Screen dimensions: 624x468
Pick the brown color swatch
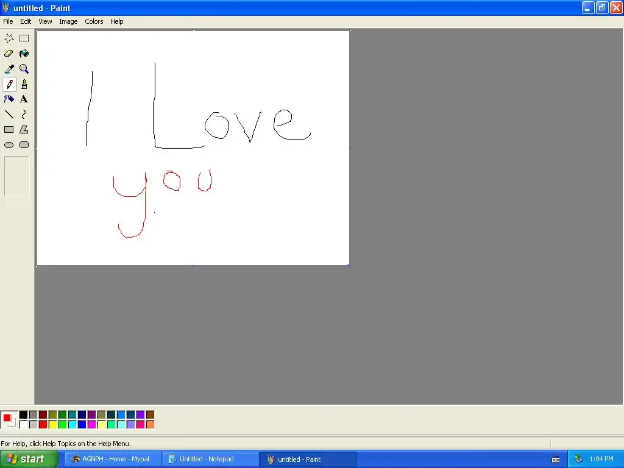(150, 414)
